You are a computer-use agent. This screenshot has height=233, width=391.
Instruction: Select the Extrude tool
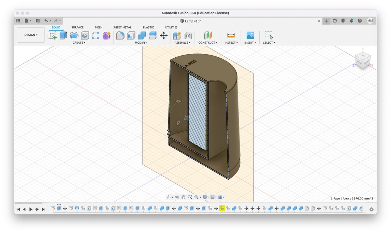(63, 36)
